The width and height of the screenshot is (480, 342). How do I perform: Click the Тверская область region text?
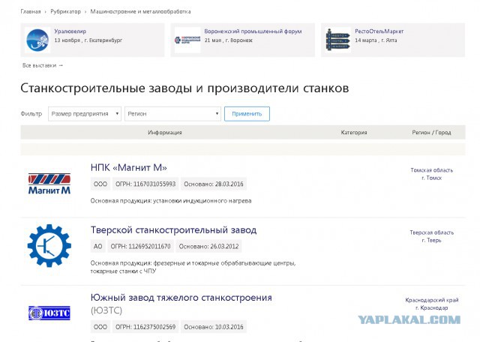coord(432,232)
